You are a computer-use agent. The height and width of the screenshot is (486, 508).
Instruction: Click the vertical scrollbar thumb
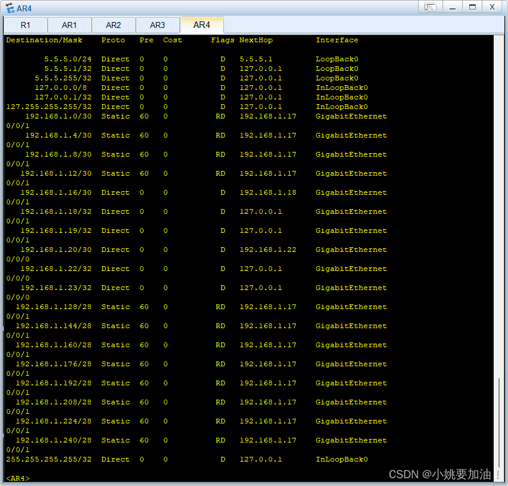pyautogui.click(x=498, y=423)
